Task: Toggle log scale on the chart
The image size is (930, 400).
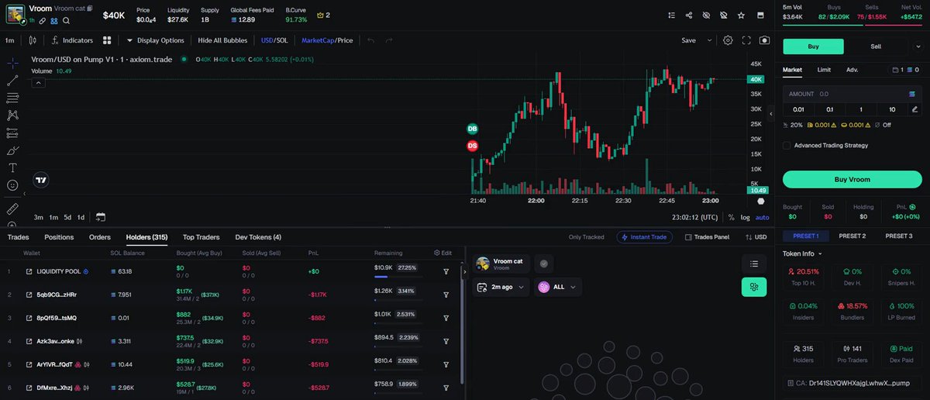Action: point(745,217)
